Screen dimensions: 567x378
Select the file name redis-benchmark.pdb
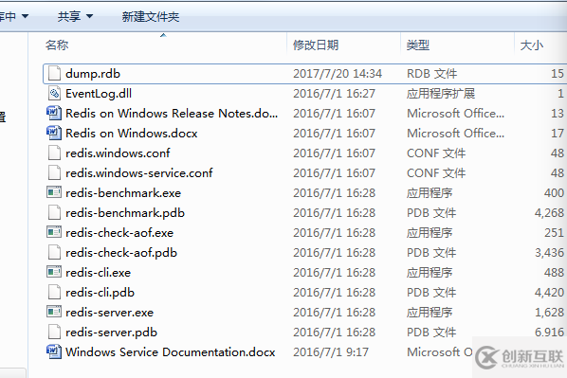coord(125,213)
